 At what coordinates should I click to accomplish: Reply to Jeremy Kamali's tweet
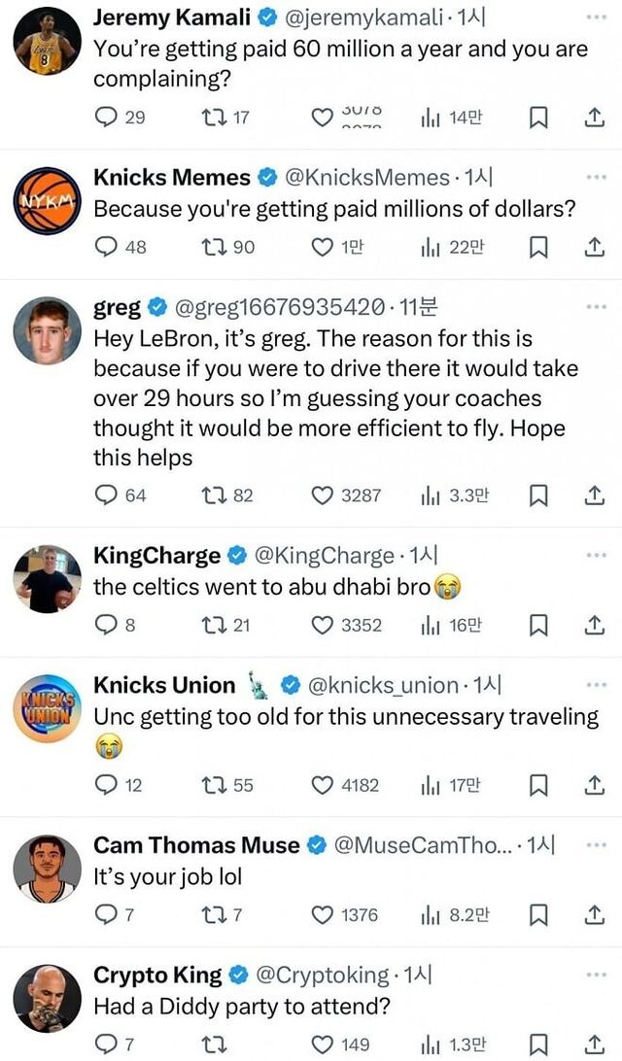pyautogui.click(x=106, y=118)
